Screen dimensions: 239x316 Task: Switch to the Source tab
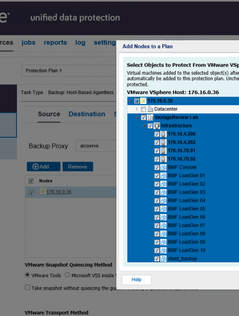pos(49,114)
